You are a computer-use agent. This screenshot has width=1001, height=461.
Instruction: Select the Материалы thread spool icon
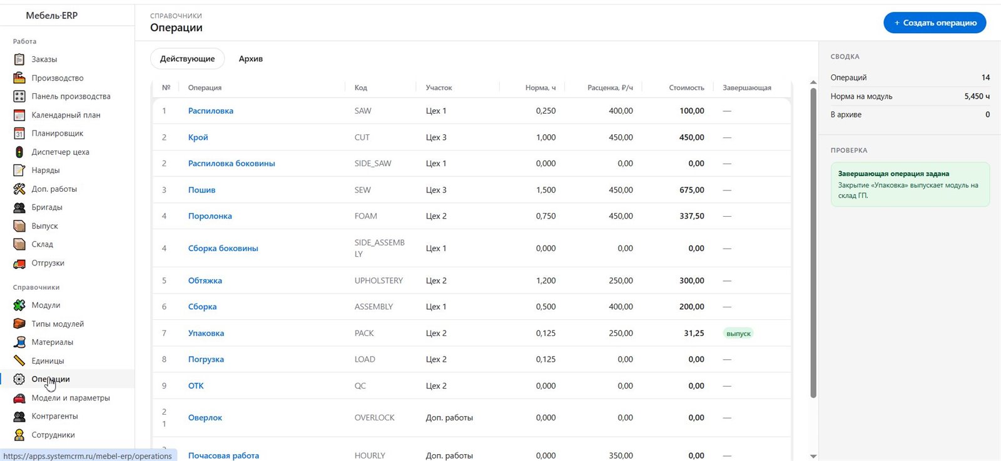click(19, 342)
